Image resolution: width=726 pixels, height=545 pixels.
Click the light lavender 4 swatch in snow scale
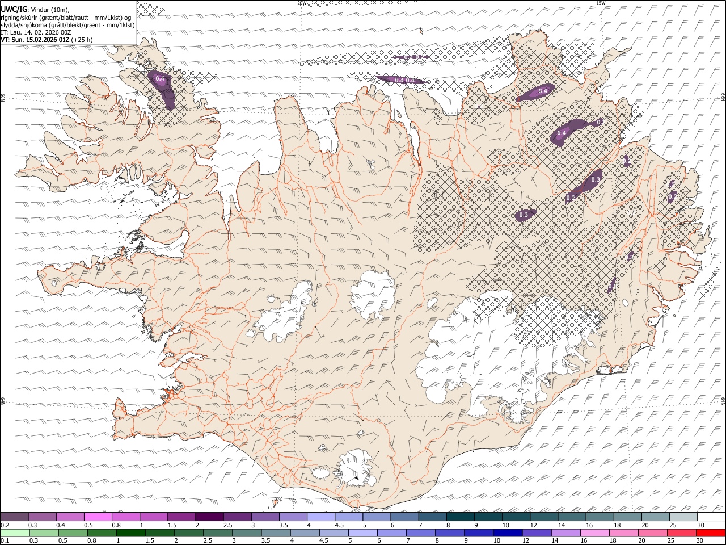[321, 517]
